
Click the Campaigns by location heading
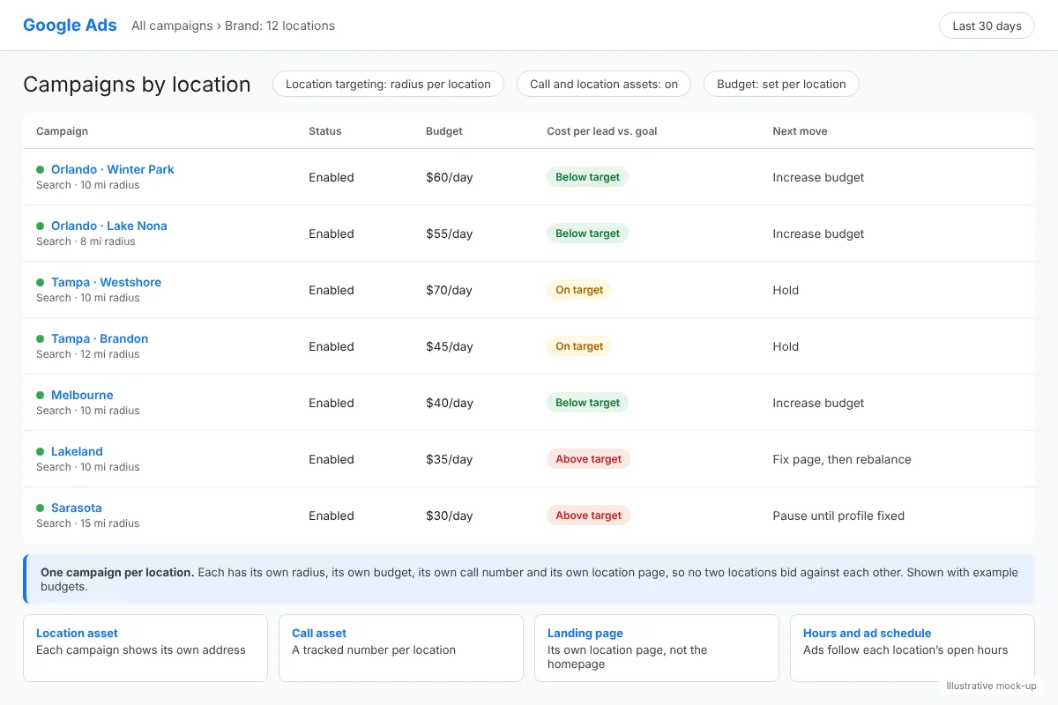click(x=137, y=85)
